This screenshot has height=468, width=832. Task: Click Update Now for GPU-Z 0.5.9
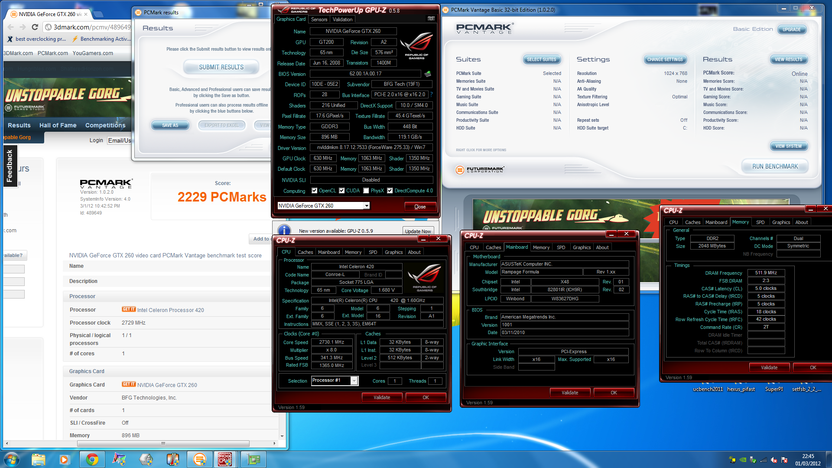click(418, 231)
